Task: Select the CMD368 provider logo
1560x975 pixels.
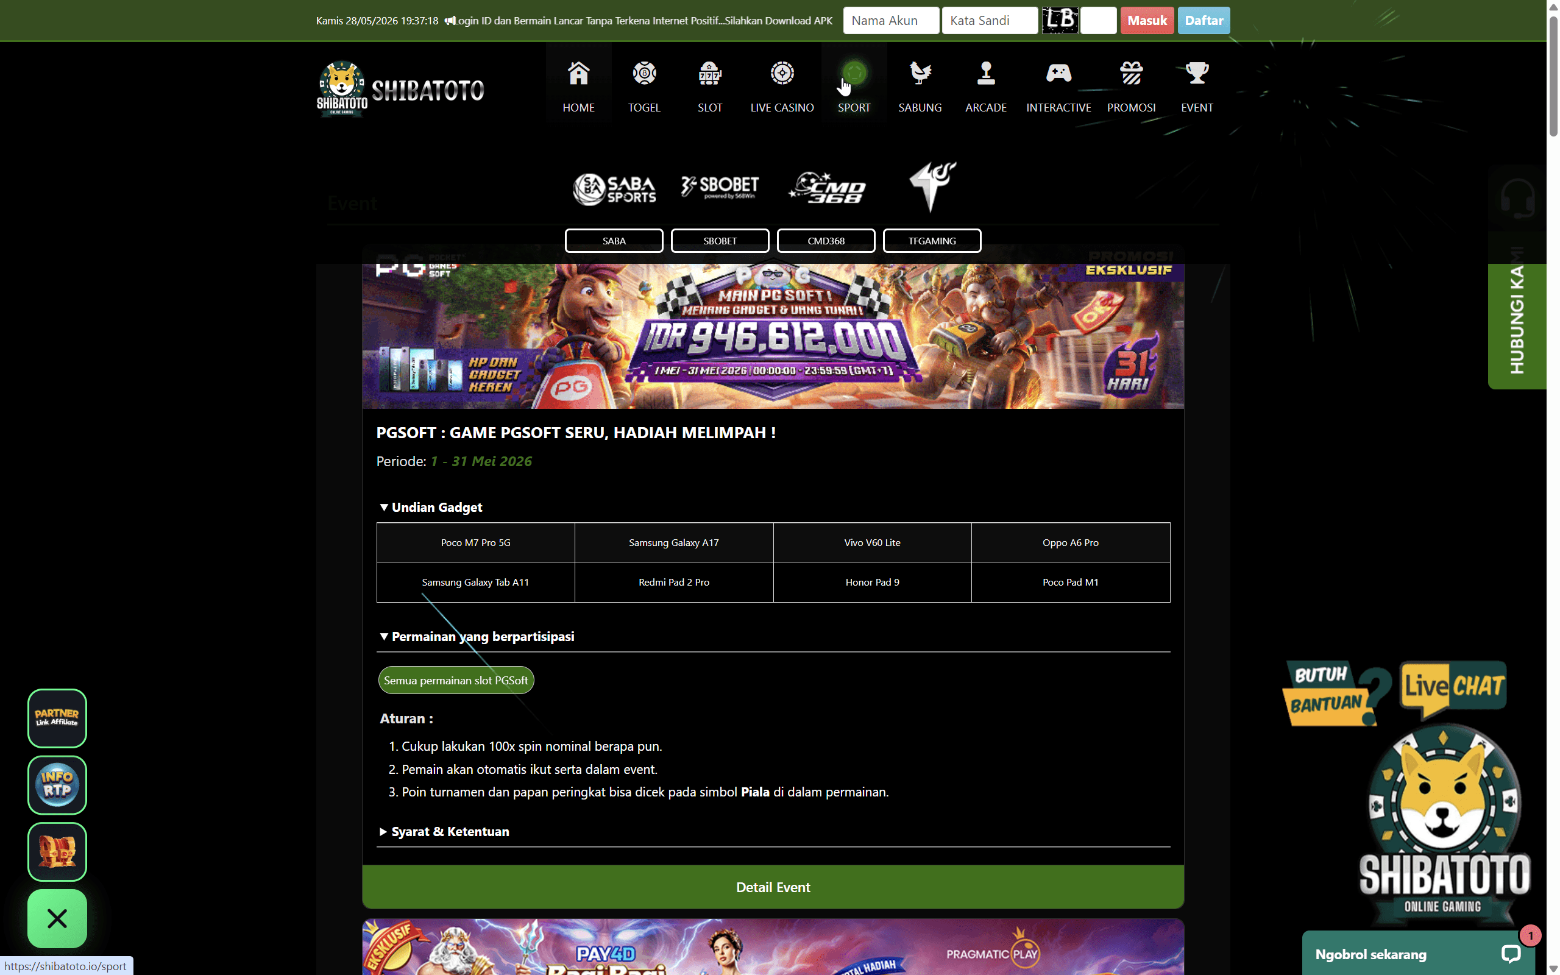Action: click(x=826, y=188)
